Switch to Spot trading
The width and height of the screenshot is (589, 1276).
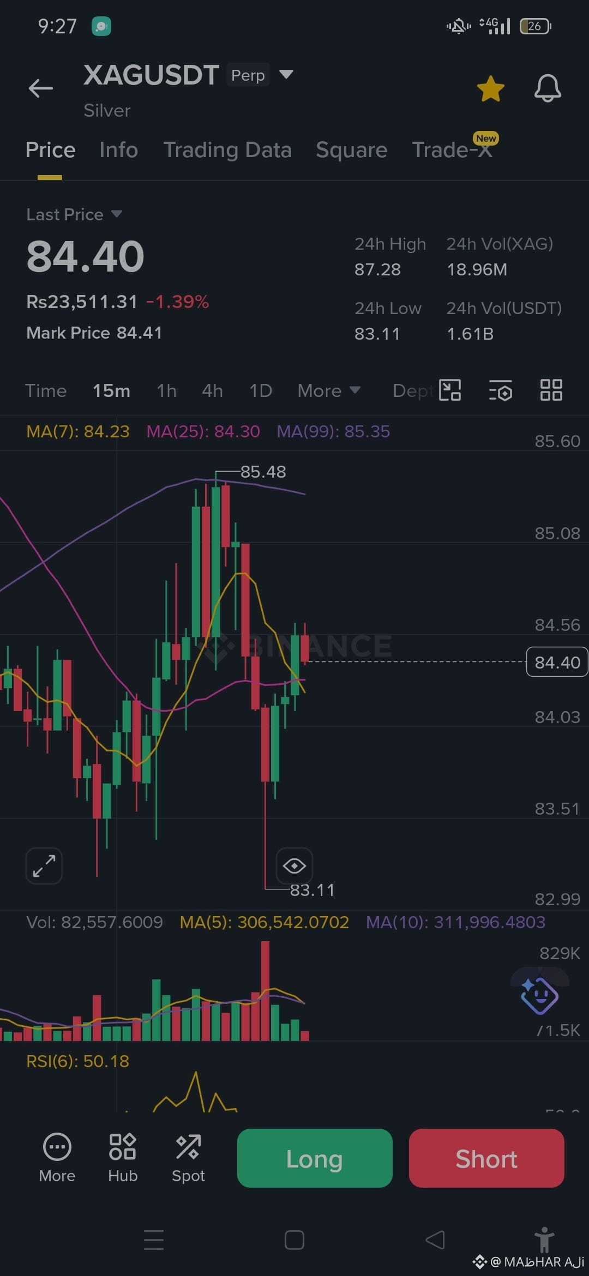click(188, 1159)
